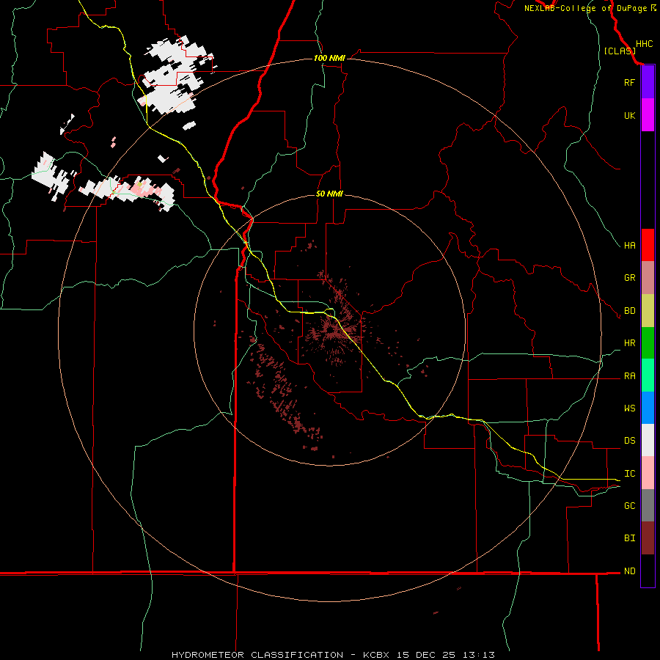The height and width of the screenshot is (660, 660).
Task: Click the UK legend label
Action: point(629,115)
